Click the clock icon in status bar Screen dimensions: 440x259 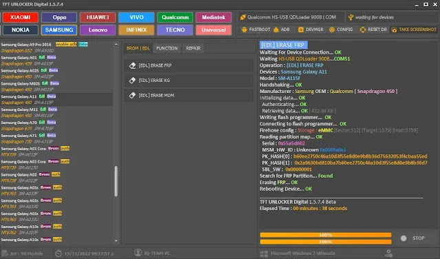click(x=59, y=253)
